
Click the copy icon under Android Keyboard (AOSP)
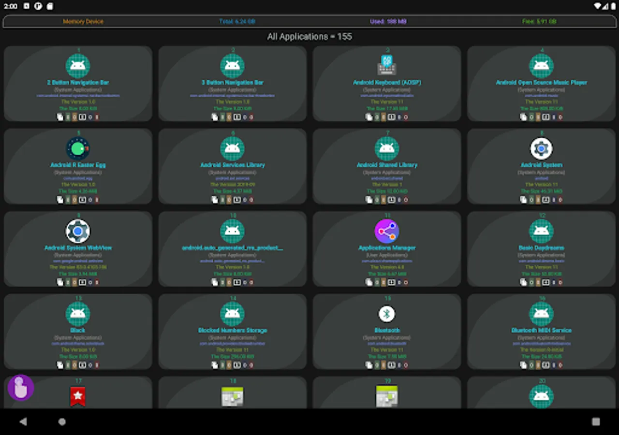pyautogui.click(x=369, y=117)
